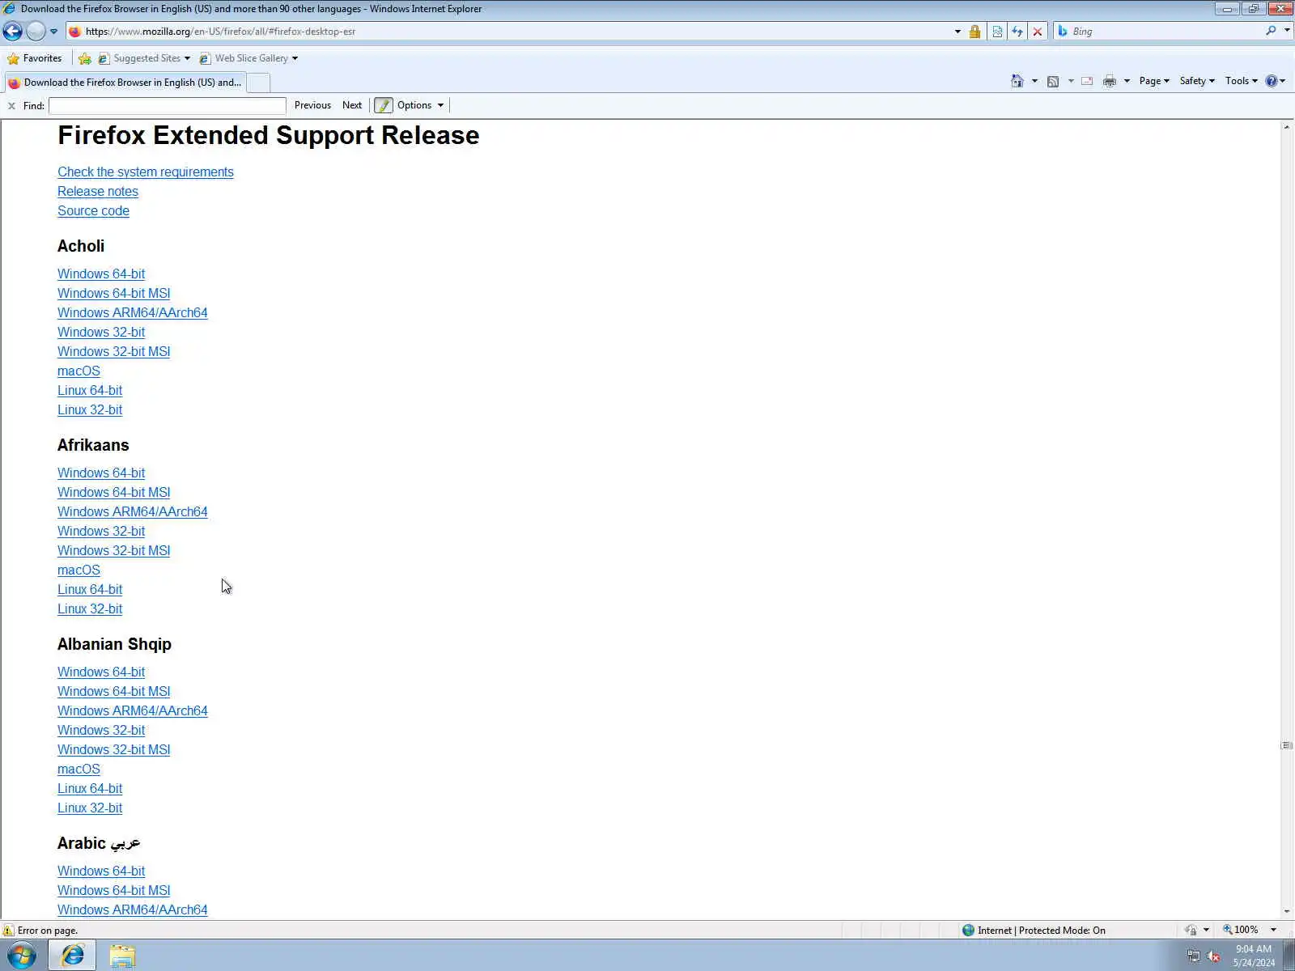1295x971 pixels.
Task: Open the Page menu
Action: [x=1154, y=81]
